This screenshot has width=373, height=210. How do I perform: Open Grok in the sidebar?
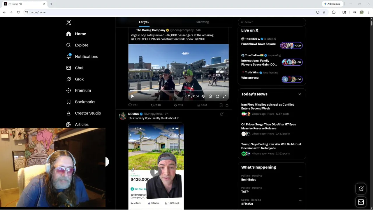pyautogui.click(x=75, y=79)
